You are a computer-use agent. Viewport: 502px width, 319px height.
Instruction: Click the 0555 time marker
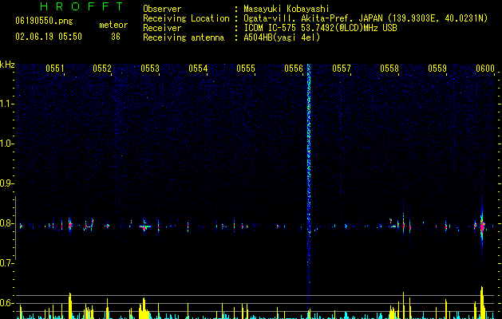coord(246,69)
